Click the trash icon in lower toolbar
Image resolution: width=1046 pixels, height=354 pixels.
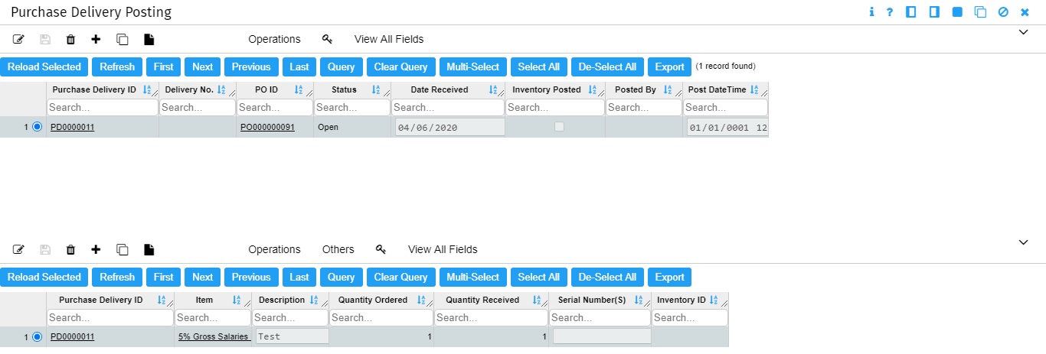click(70, 249)
